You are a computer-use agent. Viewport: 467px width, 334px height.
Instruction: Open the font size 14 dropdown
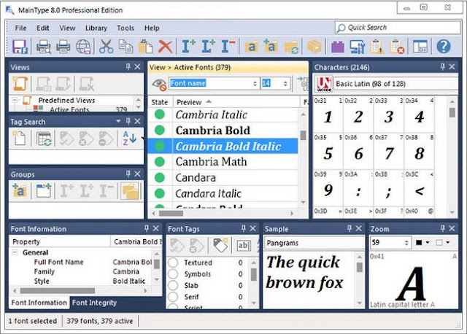point(285,83)
